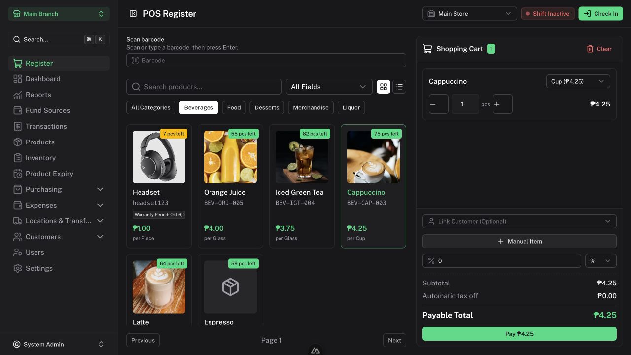The width and height of the screenshot is (631, 355).
Task: Select the Food category
Action: click(234, 107)
